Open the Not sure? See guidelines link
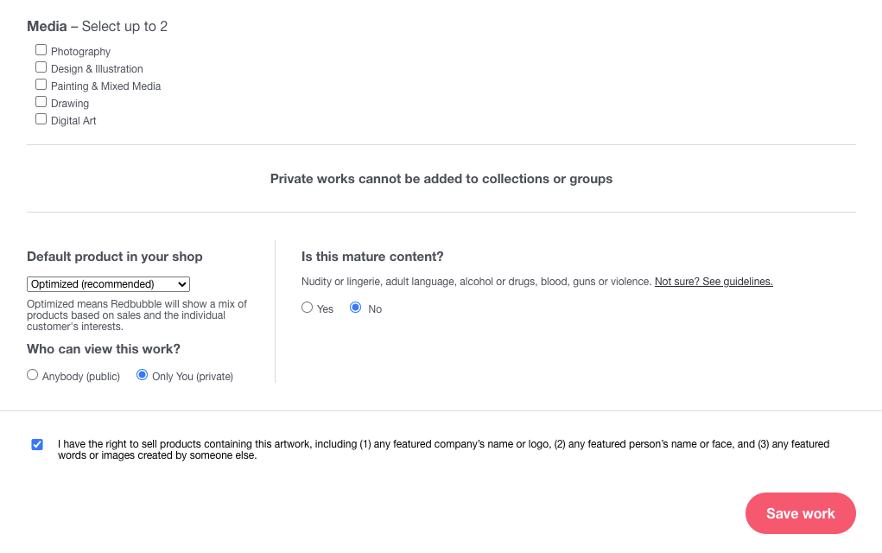 (x=714, y=282)
